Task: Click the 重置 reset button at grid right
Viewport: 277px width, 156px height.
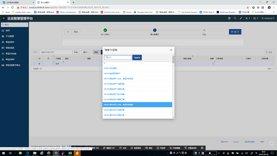Action: point(269,52)
